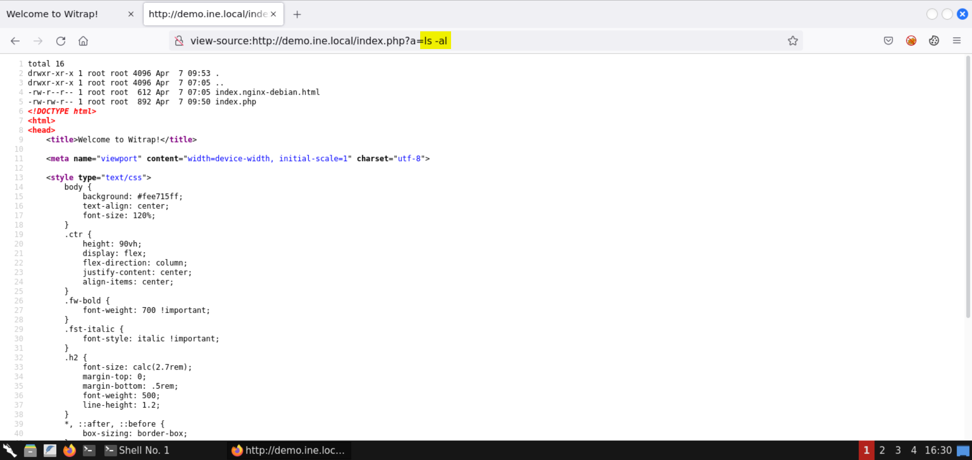Click the FoxyProxy extension icon
This screenshot has width=972, height=460.
click(x=911, y=41)
